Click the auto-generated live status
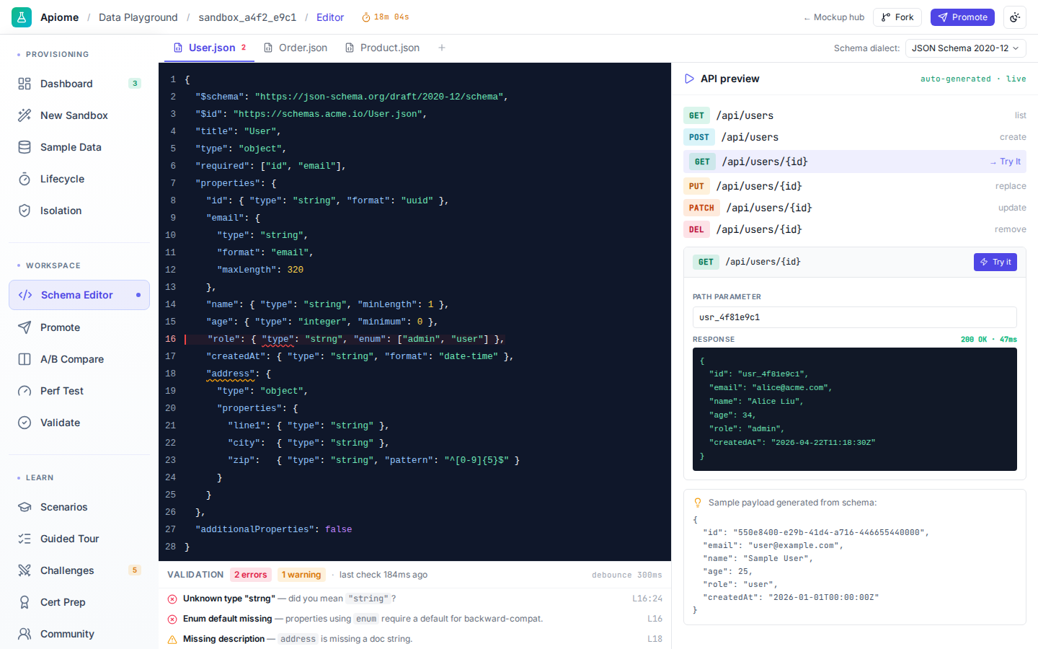The image size is (1038, 649). point(973,79)
